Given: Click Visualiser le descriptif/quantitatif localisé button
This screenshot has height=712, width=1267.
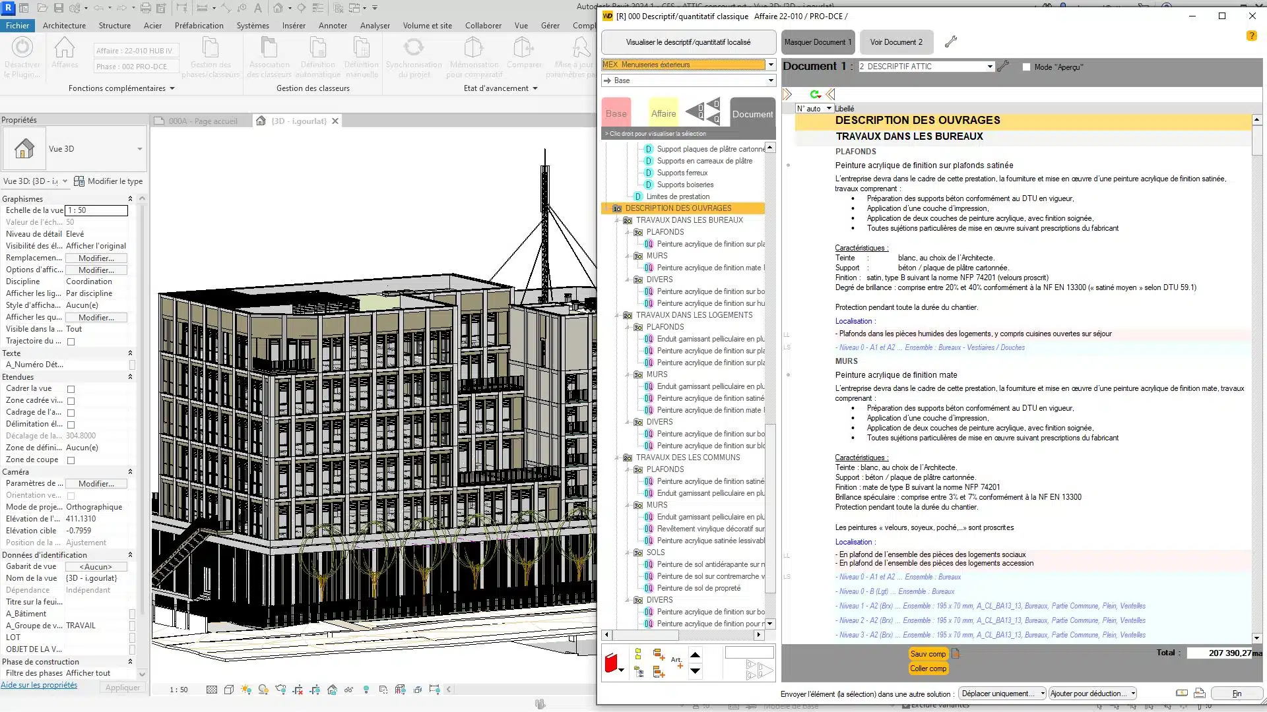Looking at the screenshot, I should [688, 42].
